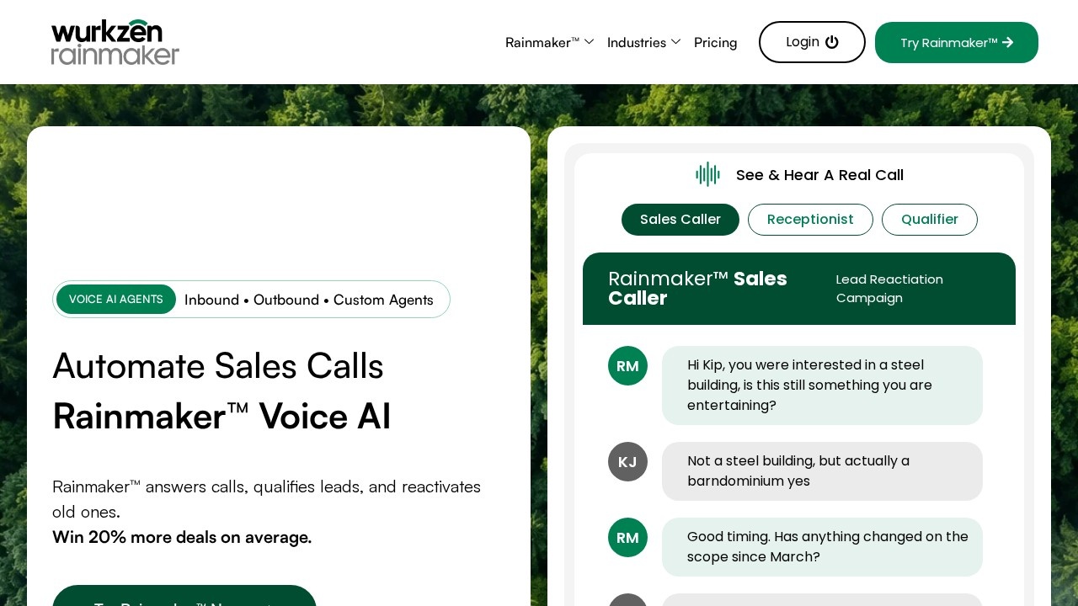Click the first RM avatar beside 'Hi Kip'
Viewport: 1078px width, 606px height.
pos(627,365)
